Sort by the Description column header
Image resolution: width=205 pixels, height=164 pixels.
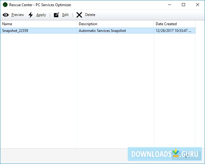tap(115, 24)
